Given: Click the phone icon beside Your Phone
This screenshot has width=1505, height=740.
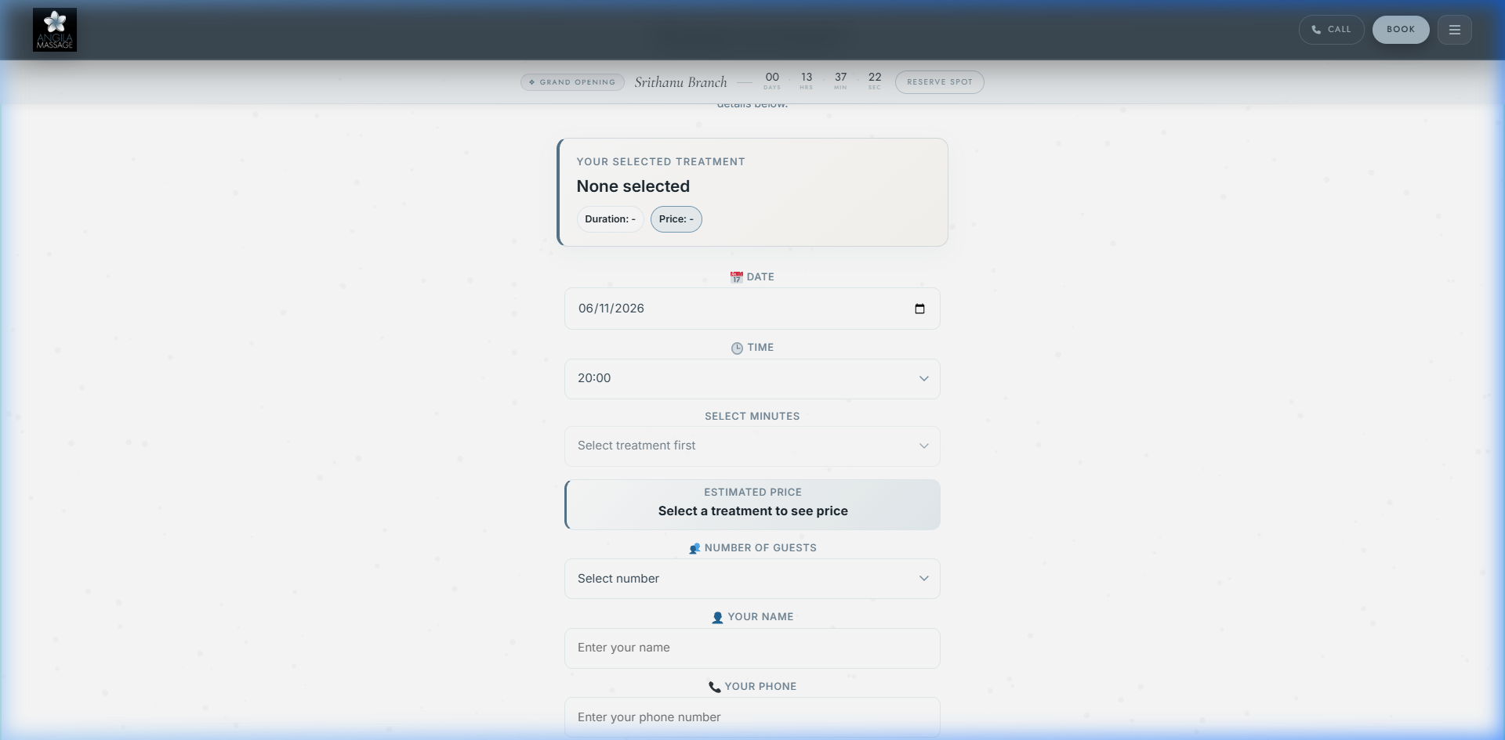Looking at the screenshot, I should pyautogui.click(x=714, y=687).
